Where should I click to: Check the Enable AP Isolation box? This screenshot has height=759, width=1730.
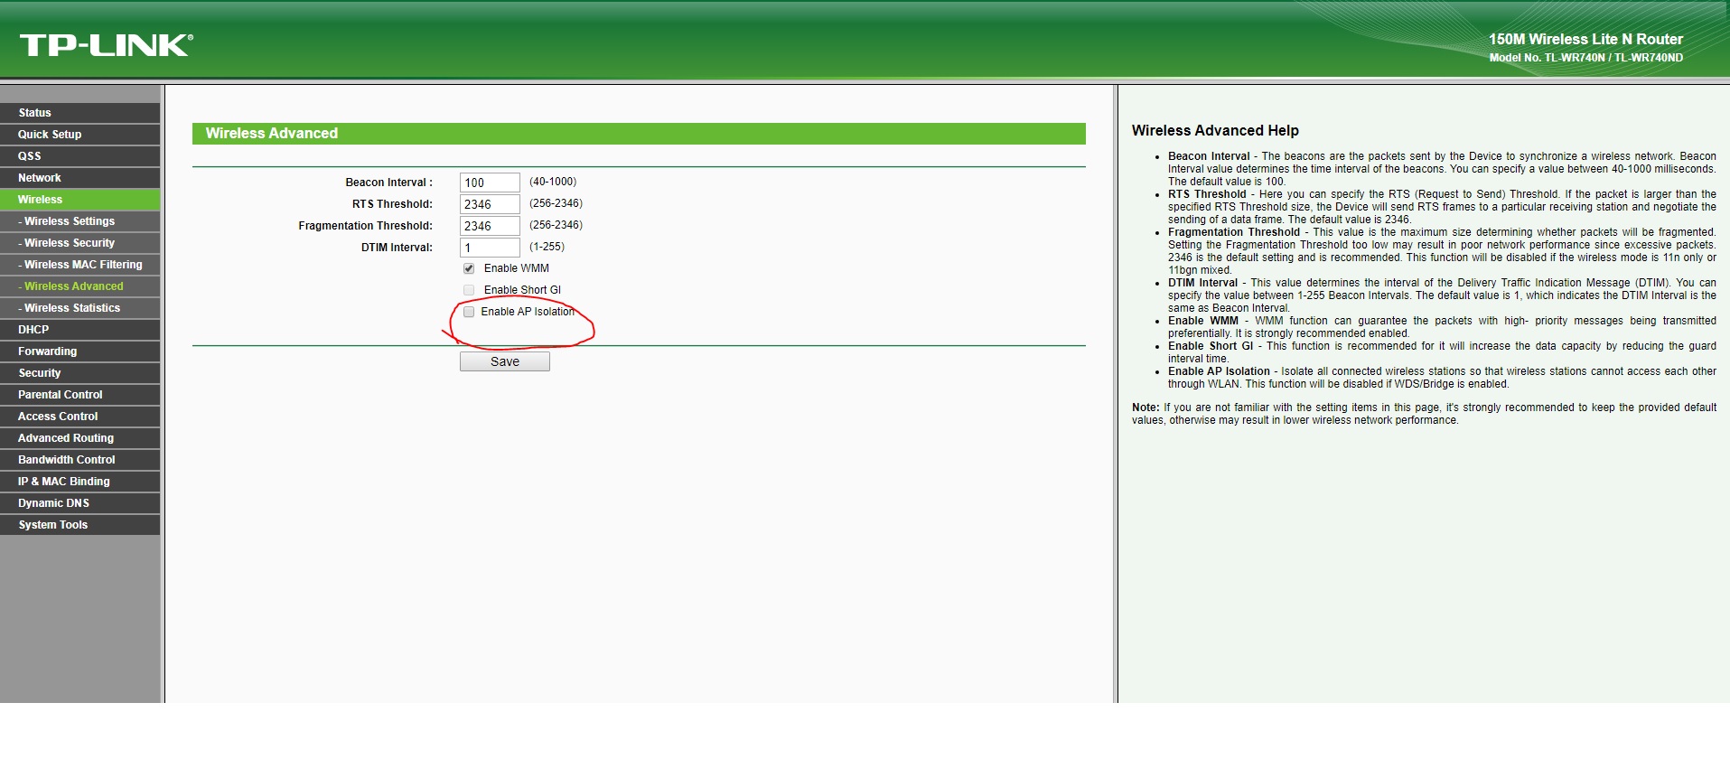469,312
